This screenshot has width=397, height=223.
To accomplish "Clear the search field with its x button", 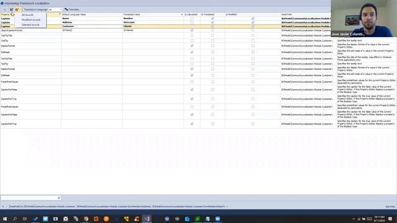I will pos(59,198).
